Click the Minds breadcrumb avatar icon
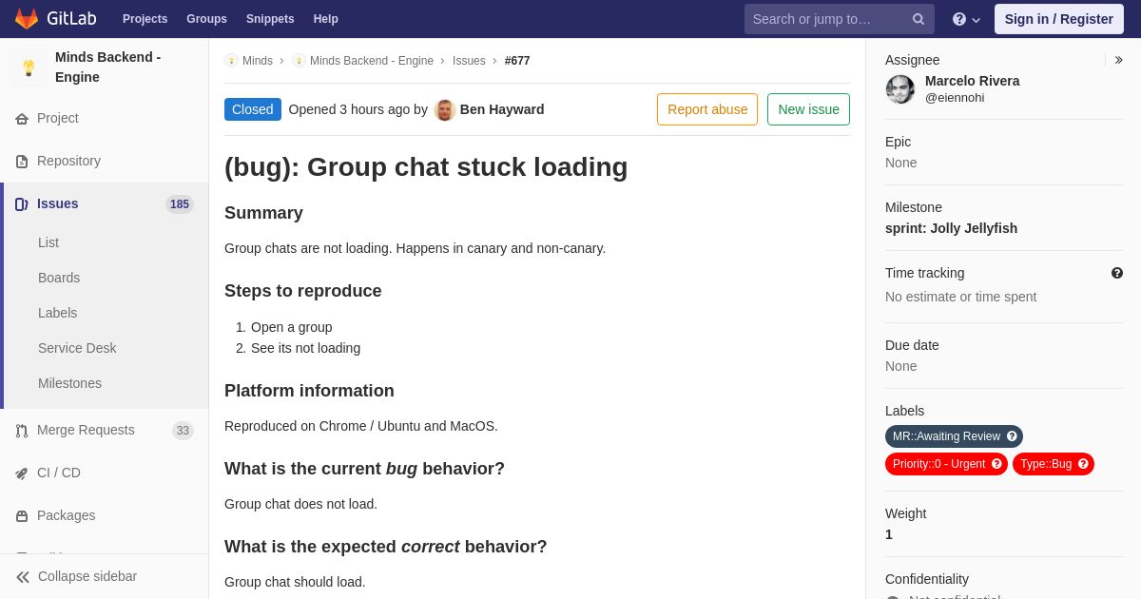Viewport: 1141px width, 599px height. click(231, 61)
